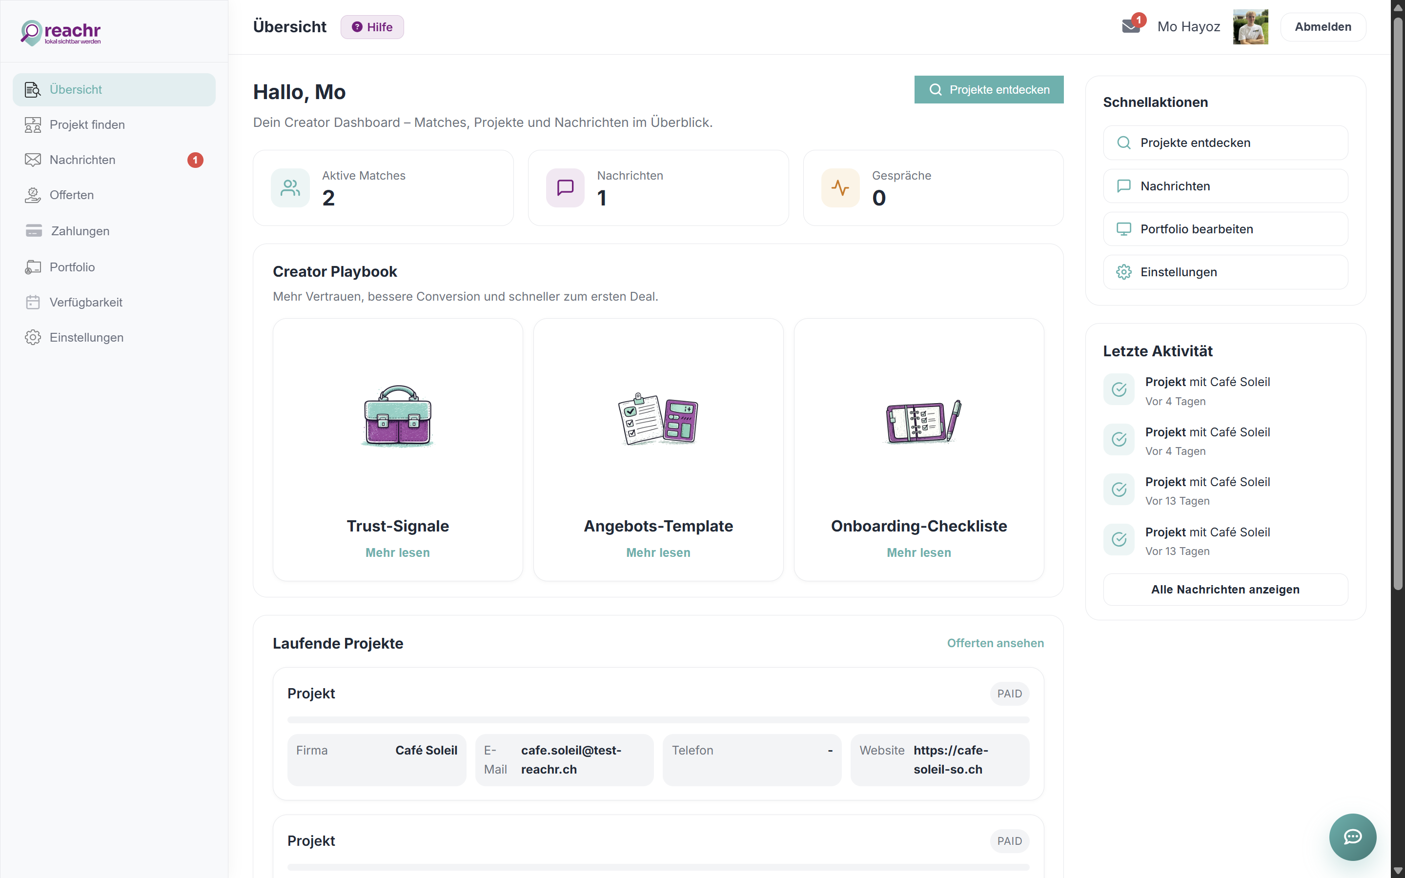The height and width of the screenshot is (878, 1405).
Task: Click the Offerten sidebar hand icon
Action: (x=33, y=195)
